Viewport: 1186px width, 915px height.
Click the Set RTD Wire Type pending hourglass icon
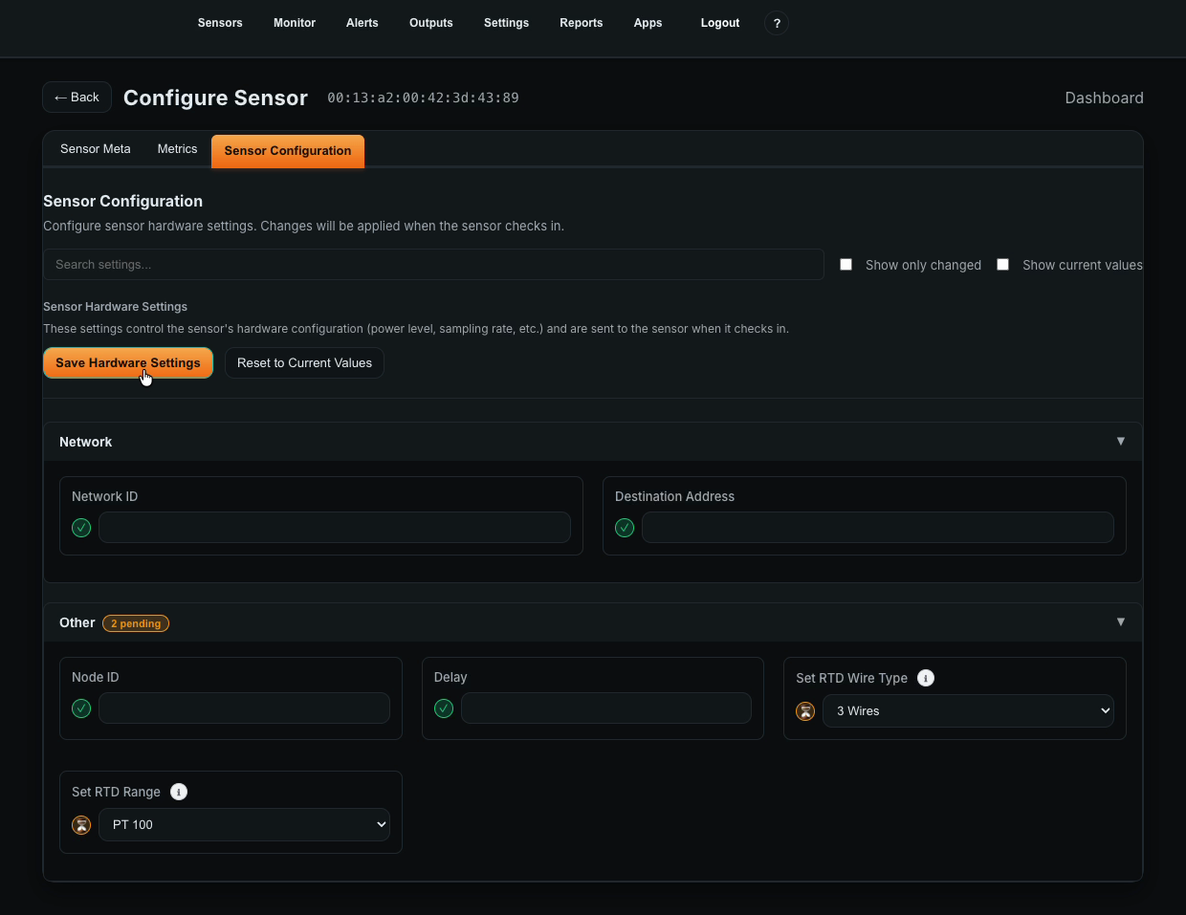tap(805, 711)
